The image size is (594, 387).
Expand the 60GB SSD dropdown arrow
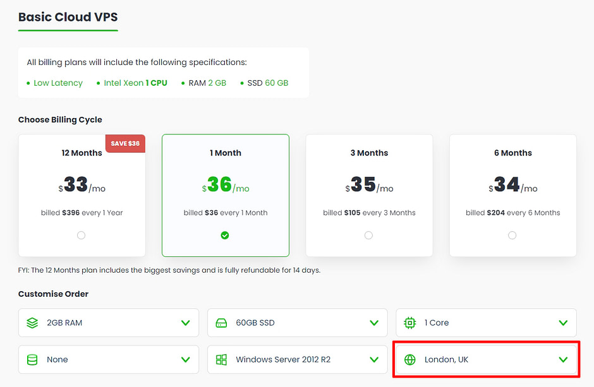(374, 323)
